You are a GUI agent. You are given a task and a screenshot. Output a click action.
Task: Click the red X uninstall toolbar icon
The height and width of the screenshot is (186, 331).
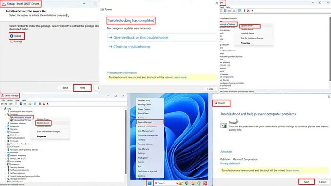pyautogui.click(x=44, y=104)
